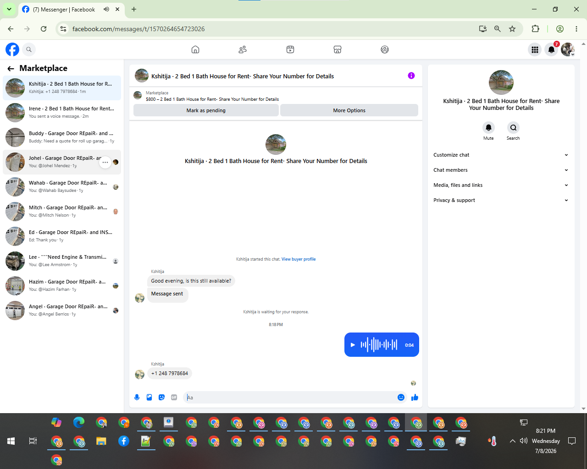This screenshot has height=469, width=587.
Task: Open the Chrome tab search dropdown
Action: (x=9, y=9)
